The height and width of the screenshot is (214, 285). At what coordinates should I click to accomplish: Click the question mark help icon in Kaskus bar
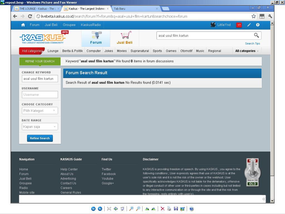click(x=258, y=25)
